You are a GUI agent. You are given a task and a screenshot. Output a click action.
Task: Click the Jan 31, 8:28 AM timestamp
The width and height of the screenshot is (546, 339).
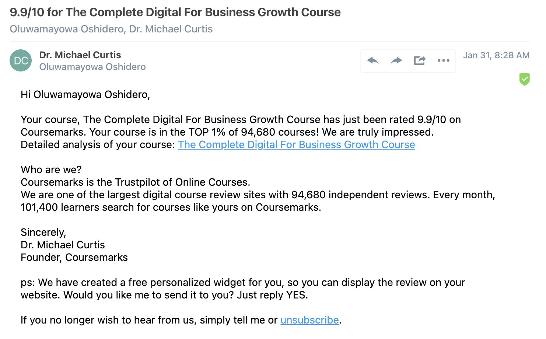(x=496, y=55)
